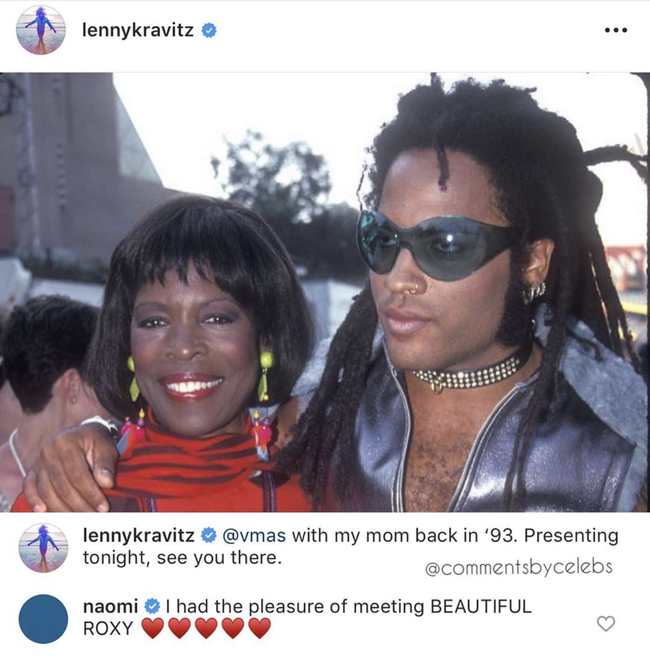Follow the @vmas mention link
The width and height of the screenshot is (650, 660).
click(x=254, y=535)
